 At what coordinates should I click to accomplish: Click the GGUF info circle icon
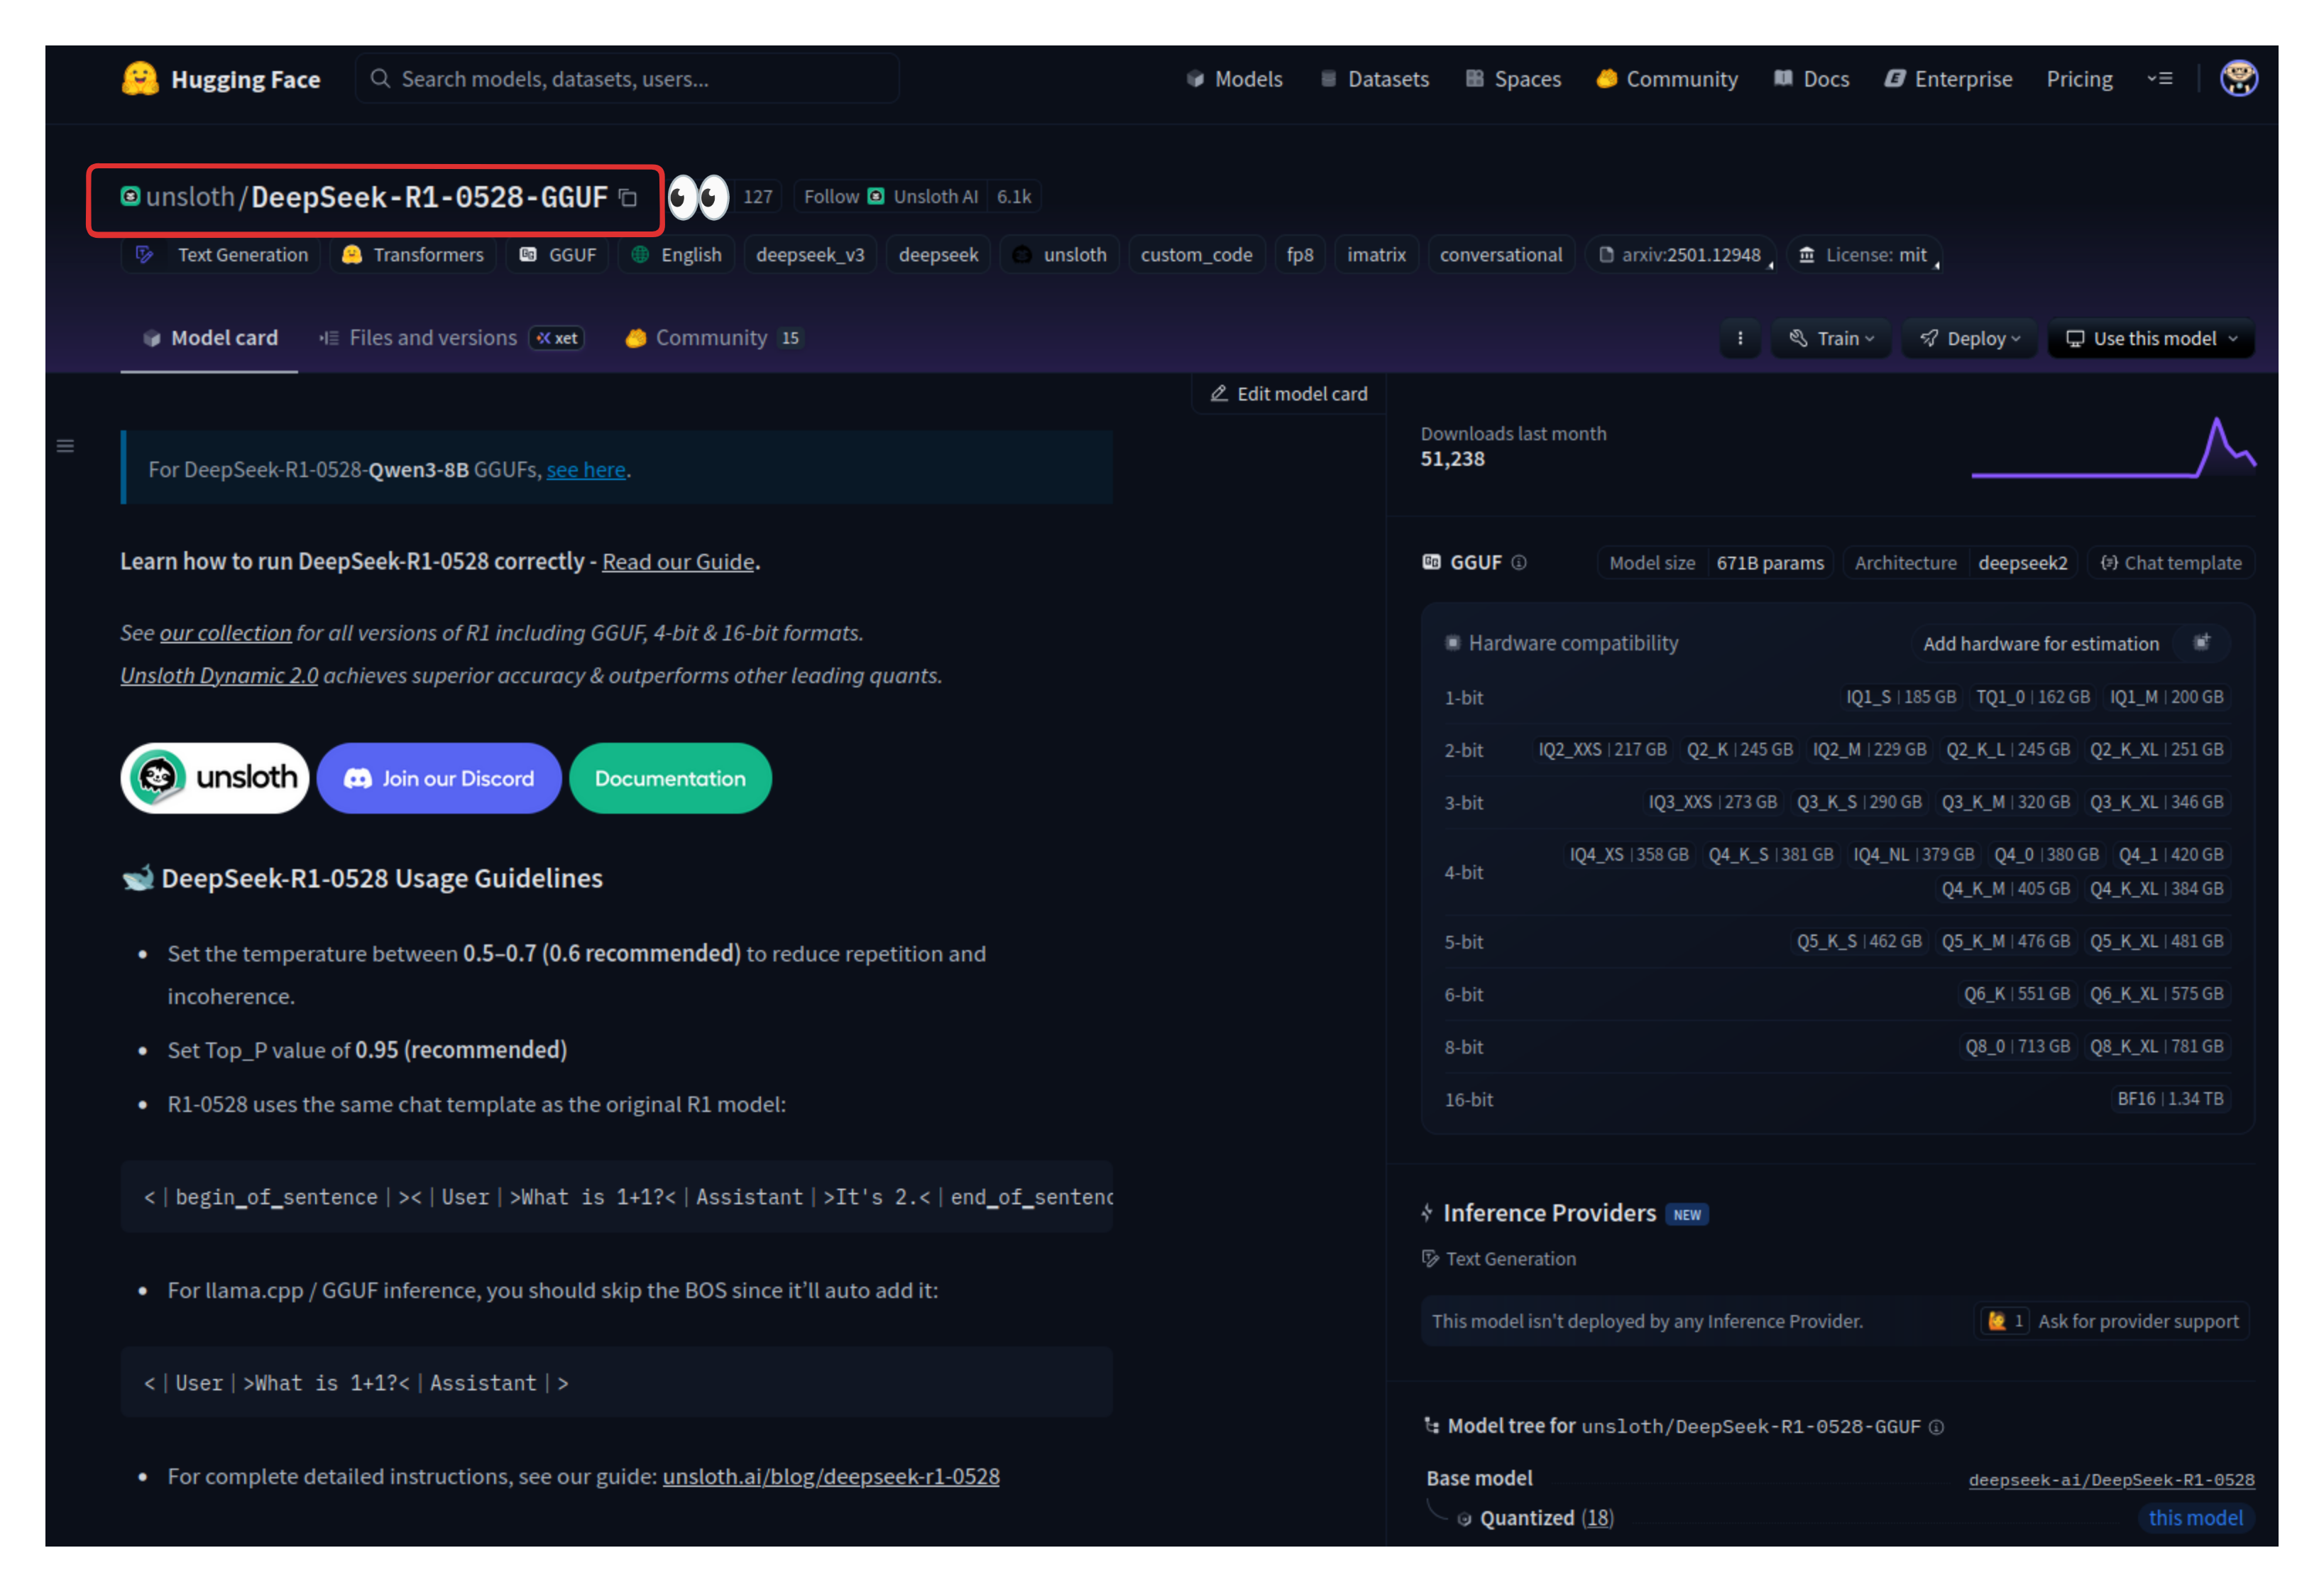pos(1519,562)
